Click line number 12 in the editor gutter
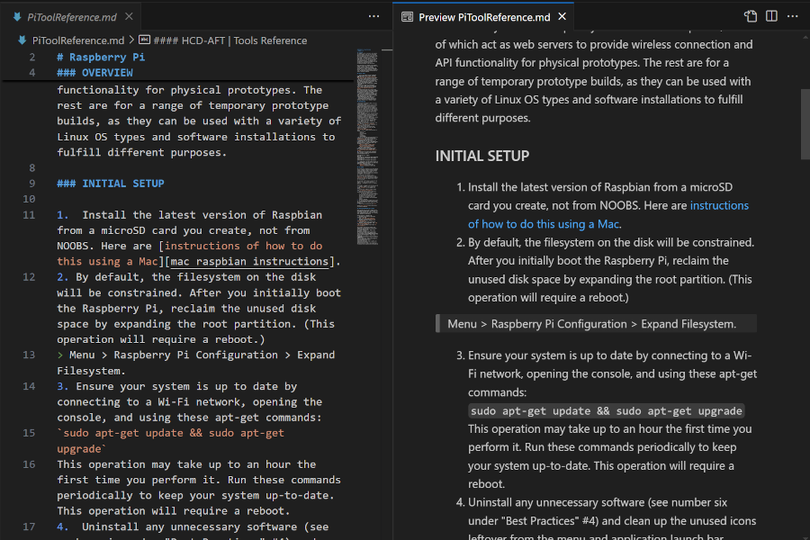Viewport: 810px width, 540px height. coord(28,276)
